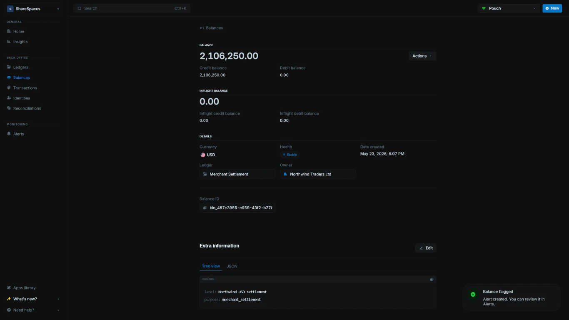Click the copy icon beside Balance ID

click(205, 207)
